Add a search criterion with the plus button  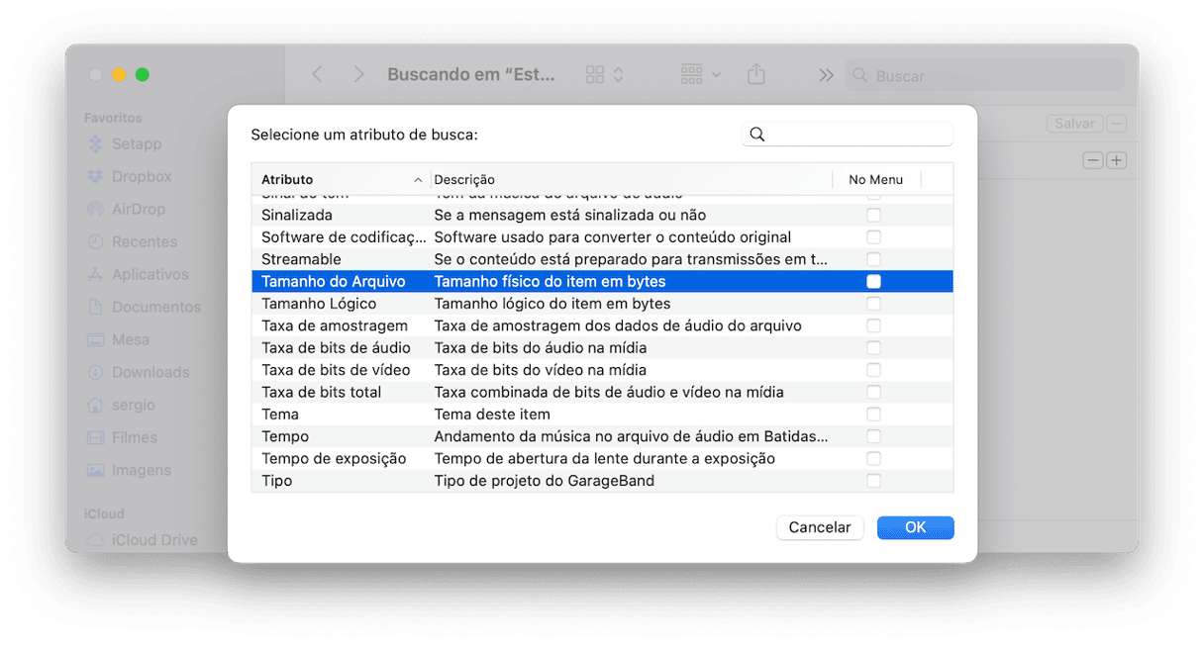(1117, 160)
